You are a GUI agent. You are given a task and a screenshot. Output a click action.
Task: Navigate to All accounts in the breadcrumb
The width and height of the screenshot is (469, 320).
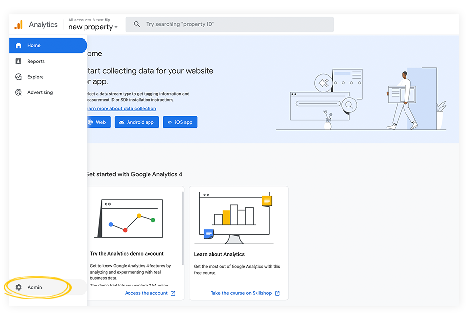point(79,20)
